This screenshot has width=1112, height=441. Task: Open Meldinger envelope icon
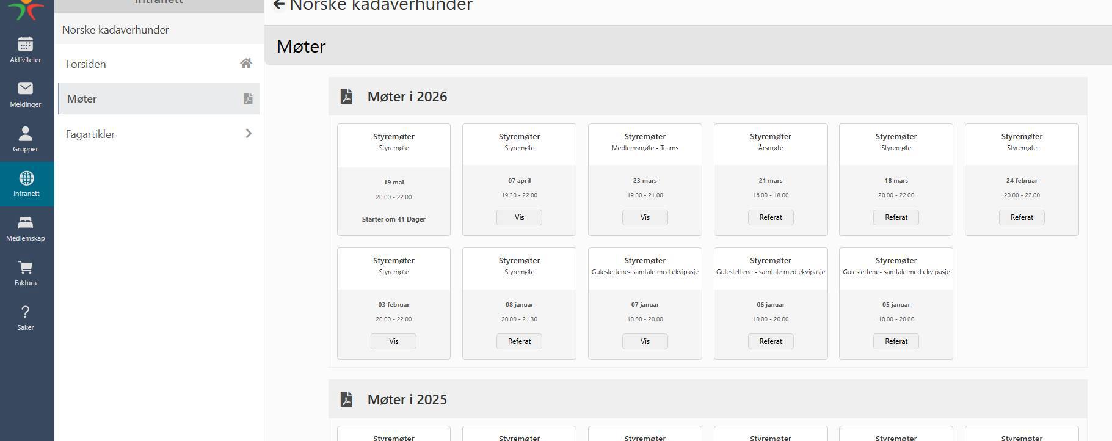(x=26, y=89)
